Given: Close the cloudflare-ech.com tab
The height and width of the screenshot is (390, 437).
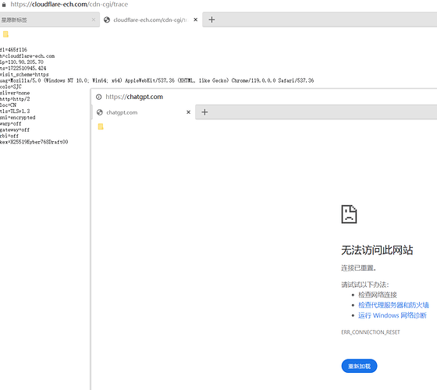Looking at the screenshot, I should click(x=196, y=19).
